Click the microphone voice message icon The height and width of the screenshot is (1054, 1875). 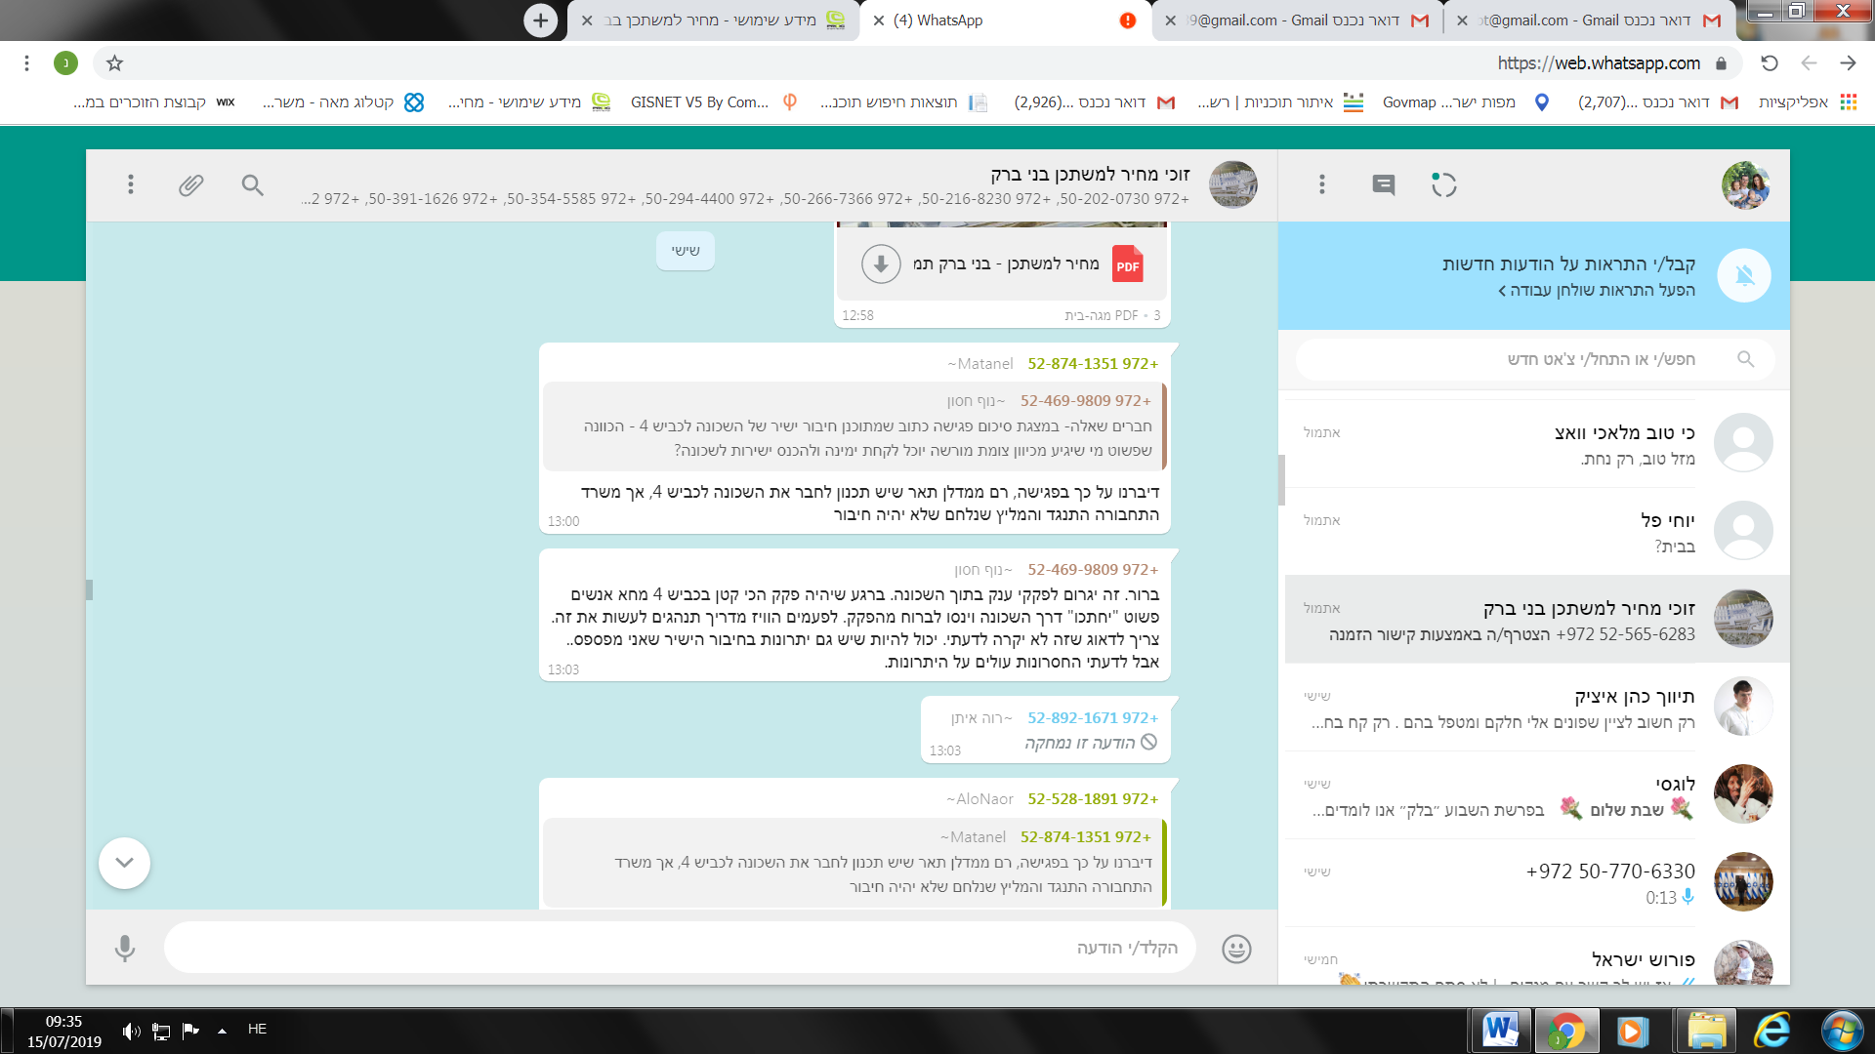[125, 949]
